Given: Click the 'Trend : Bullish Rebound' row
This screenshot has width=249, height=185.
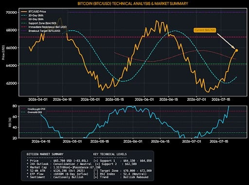Looking at the screenshot, I should tap(121, 177).
